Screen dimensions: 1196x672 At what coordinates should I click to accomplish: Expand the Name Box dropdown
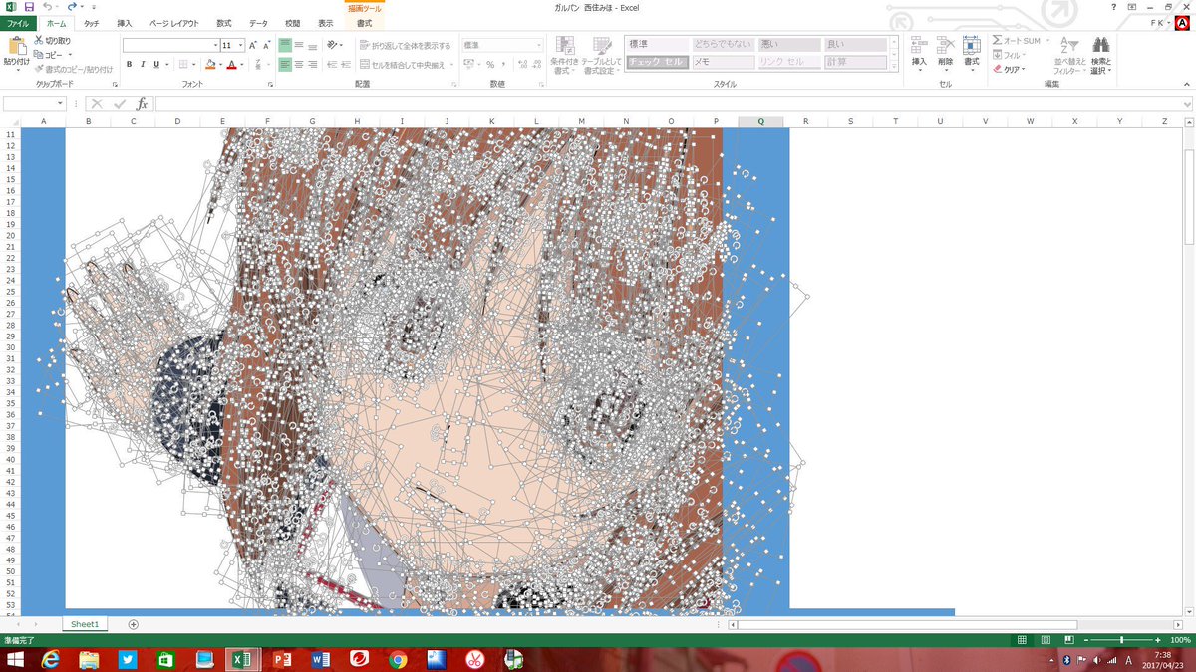60,104
